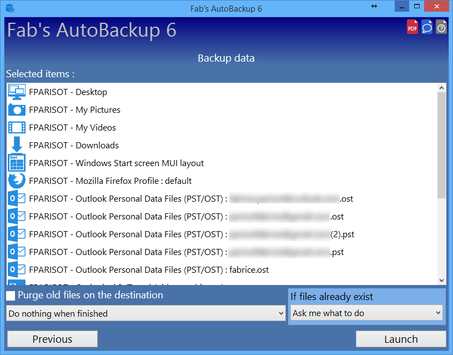
Task: Click Outlook icon of the (2).pst row
Action: [x=17, y=234]
